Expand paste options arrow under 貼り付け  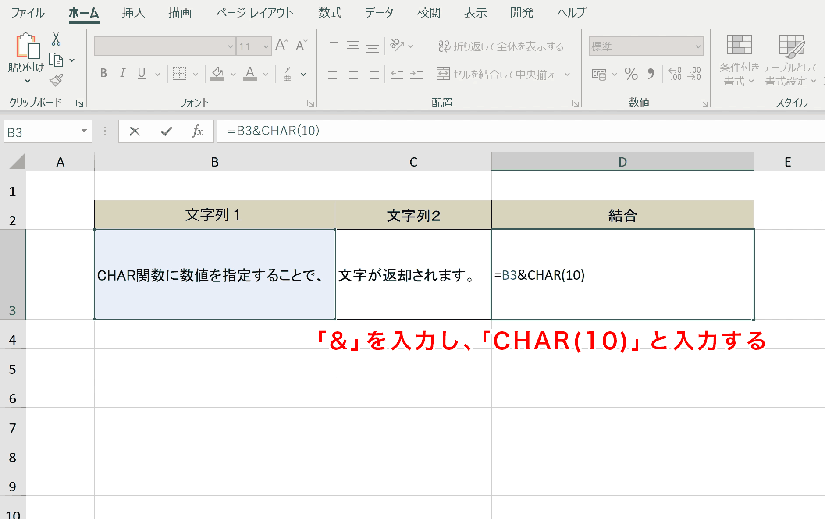(27, 81)
